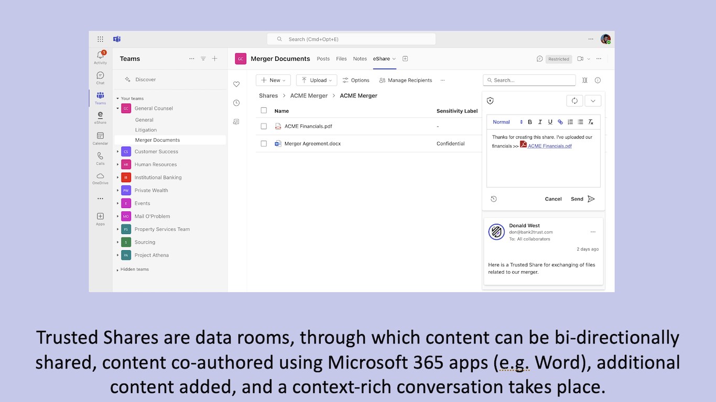Send the message
Image resolution: width=716 pixels, height=402 pixels.
pos(583,199)
